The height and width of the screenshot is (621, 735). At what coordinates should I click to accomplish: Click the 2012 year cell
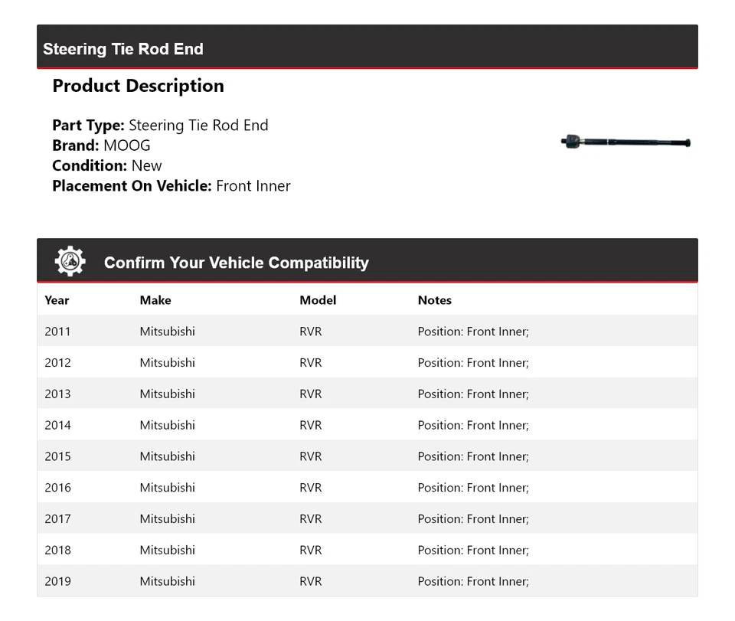click(x=57, y=363)
